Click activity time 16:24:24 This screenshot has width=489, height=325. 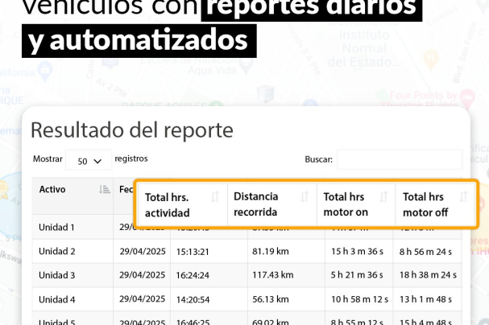[x=193, y=275]
